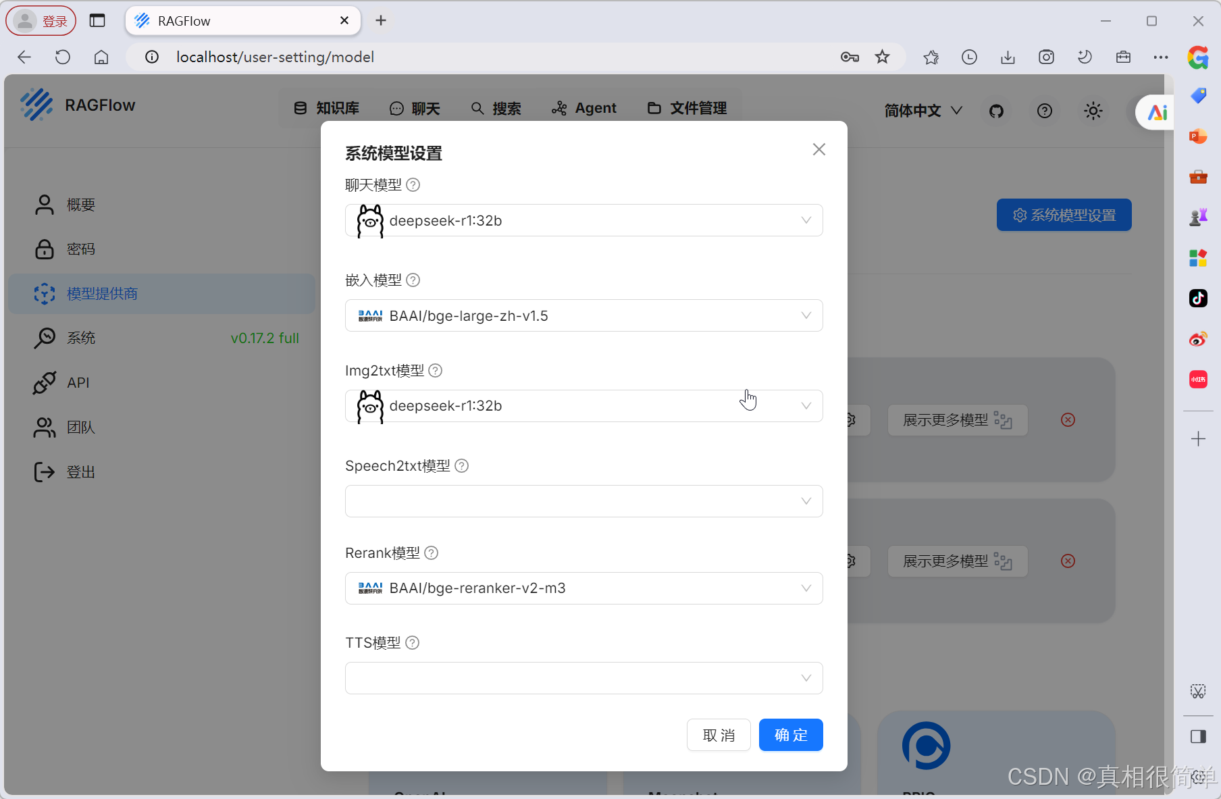Select 登出 in the sidebar
This screenshot has width=1221, height=799.
point(162,471)
